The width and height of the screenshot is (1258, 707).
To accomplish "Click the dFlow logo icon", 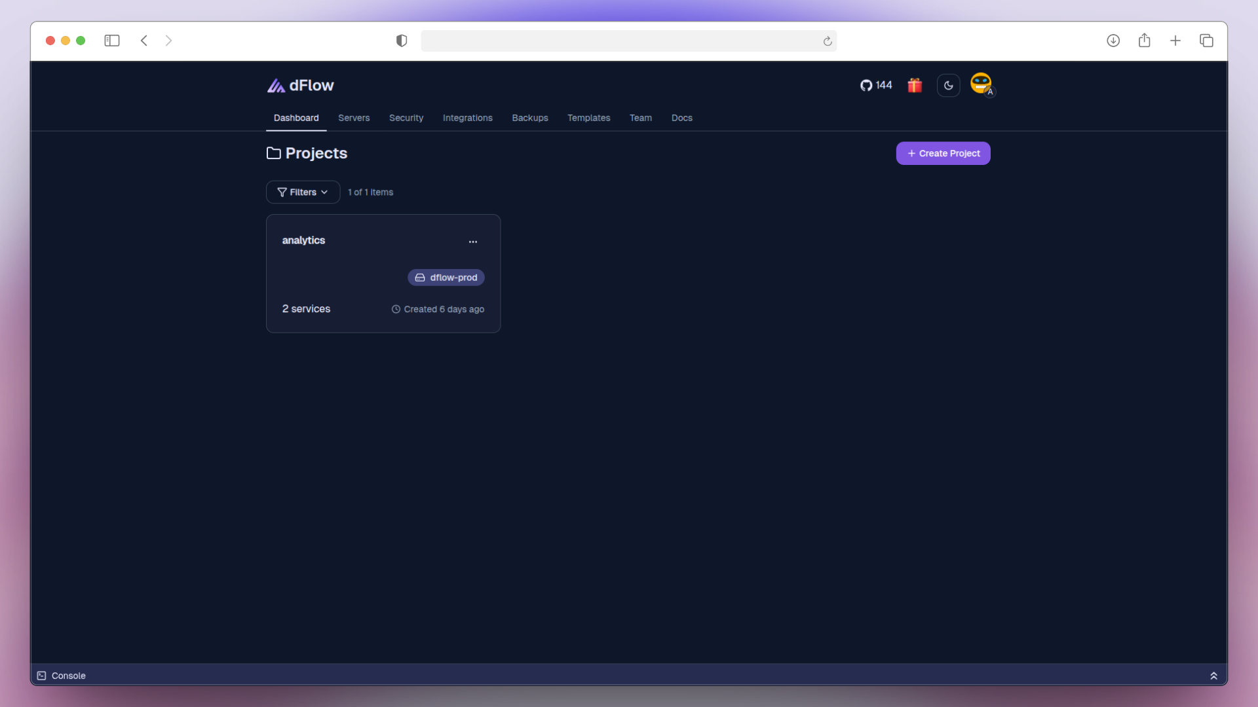I will [x=276, y=86].
